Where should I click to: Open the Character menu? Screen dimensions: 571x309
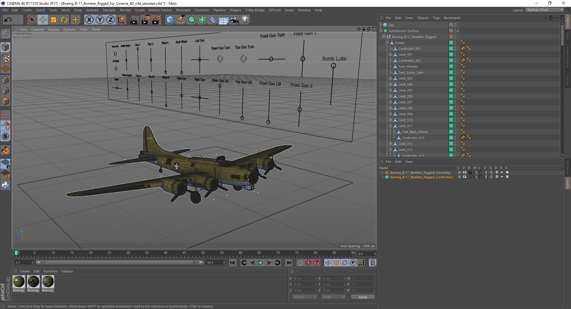pos(202,10)
